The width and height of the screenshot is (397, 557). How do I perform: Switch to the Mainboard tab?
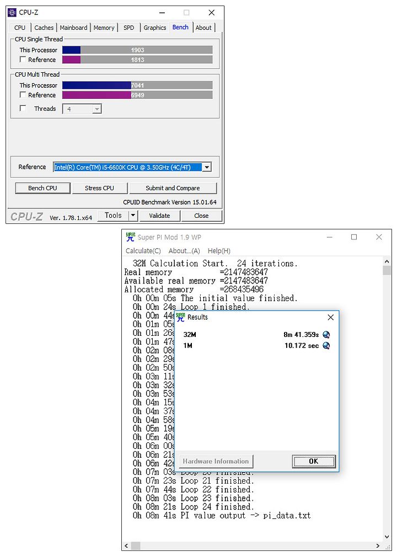[73, 28]
